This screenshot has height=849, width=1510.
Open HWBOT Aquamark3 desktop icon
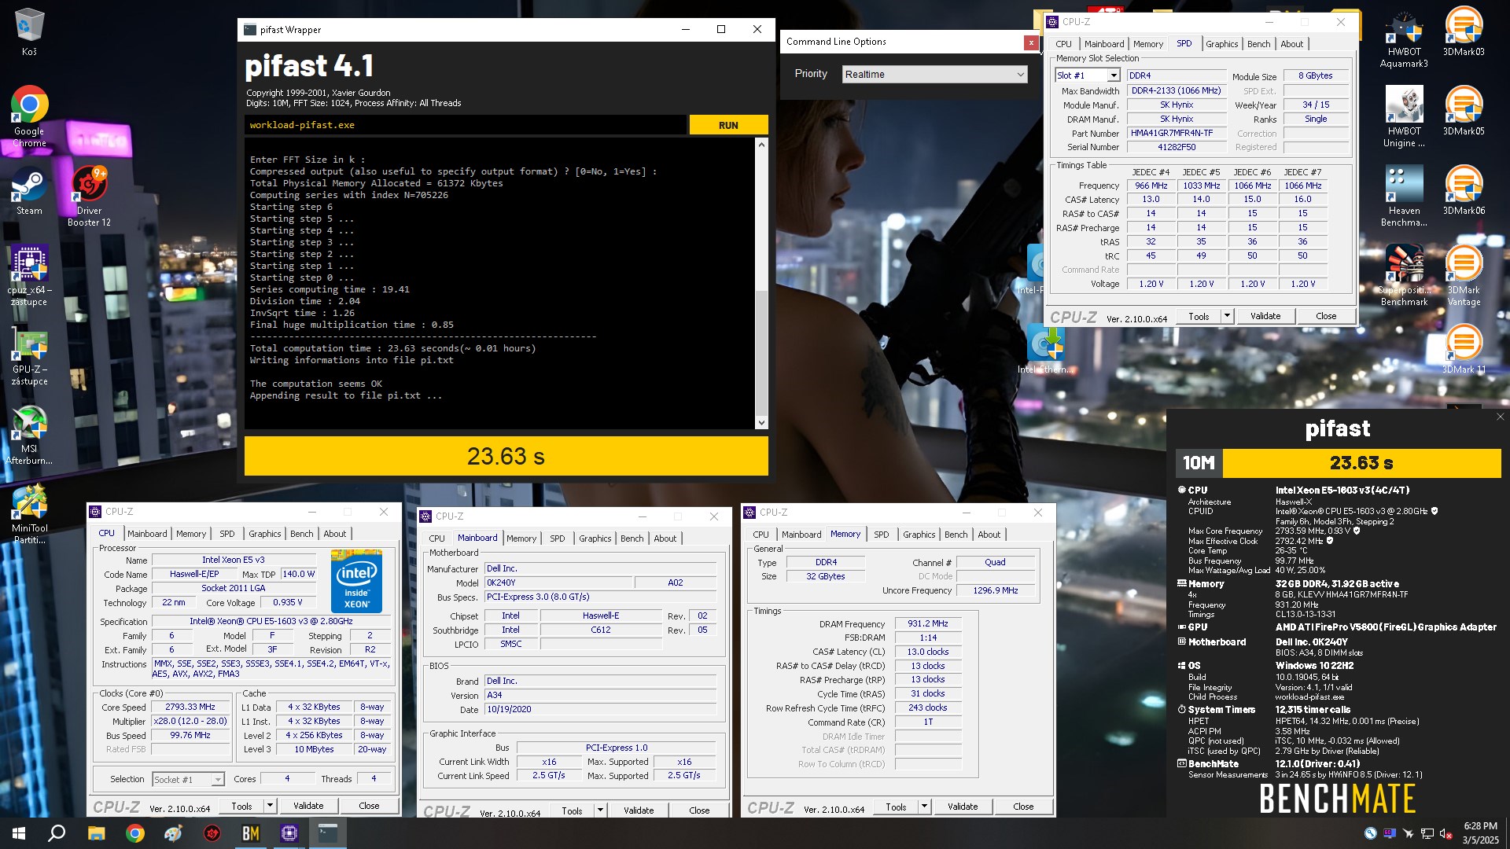point(1404,38)
